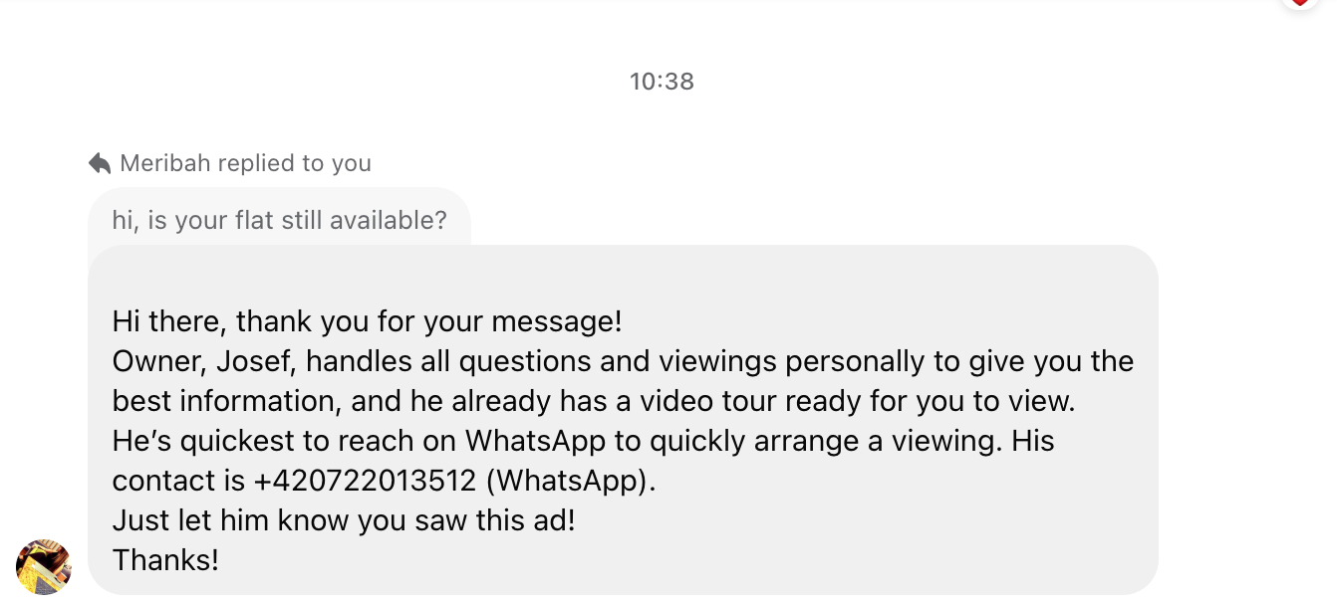Click the word "Meribah" in the reply header
Viewport: 1337px width, 605px height.
tap(164, 163)
